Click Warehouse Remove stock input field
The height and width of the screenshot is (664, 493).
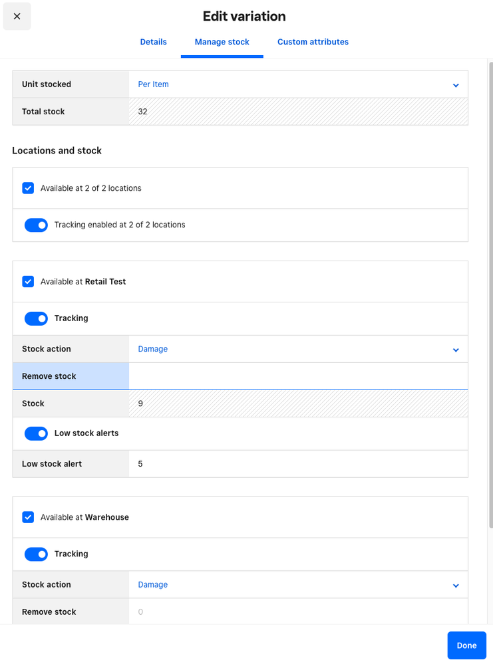pyautogui.click(x=298, y=612)
